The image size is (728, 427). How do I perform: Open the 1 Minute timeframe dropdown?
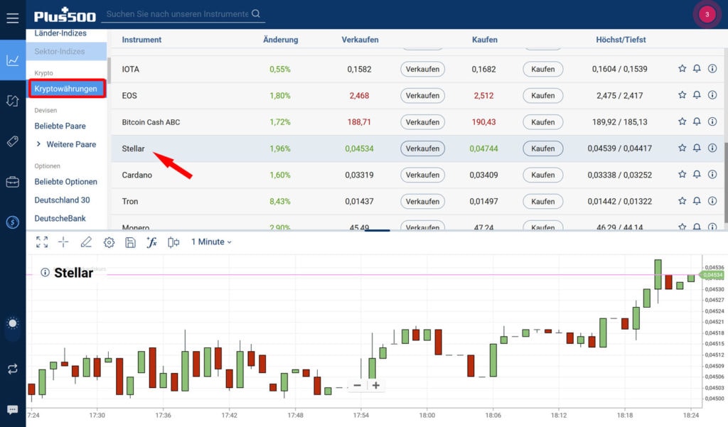[x=210, y=242]
